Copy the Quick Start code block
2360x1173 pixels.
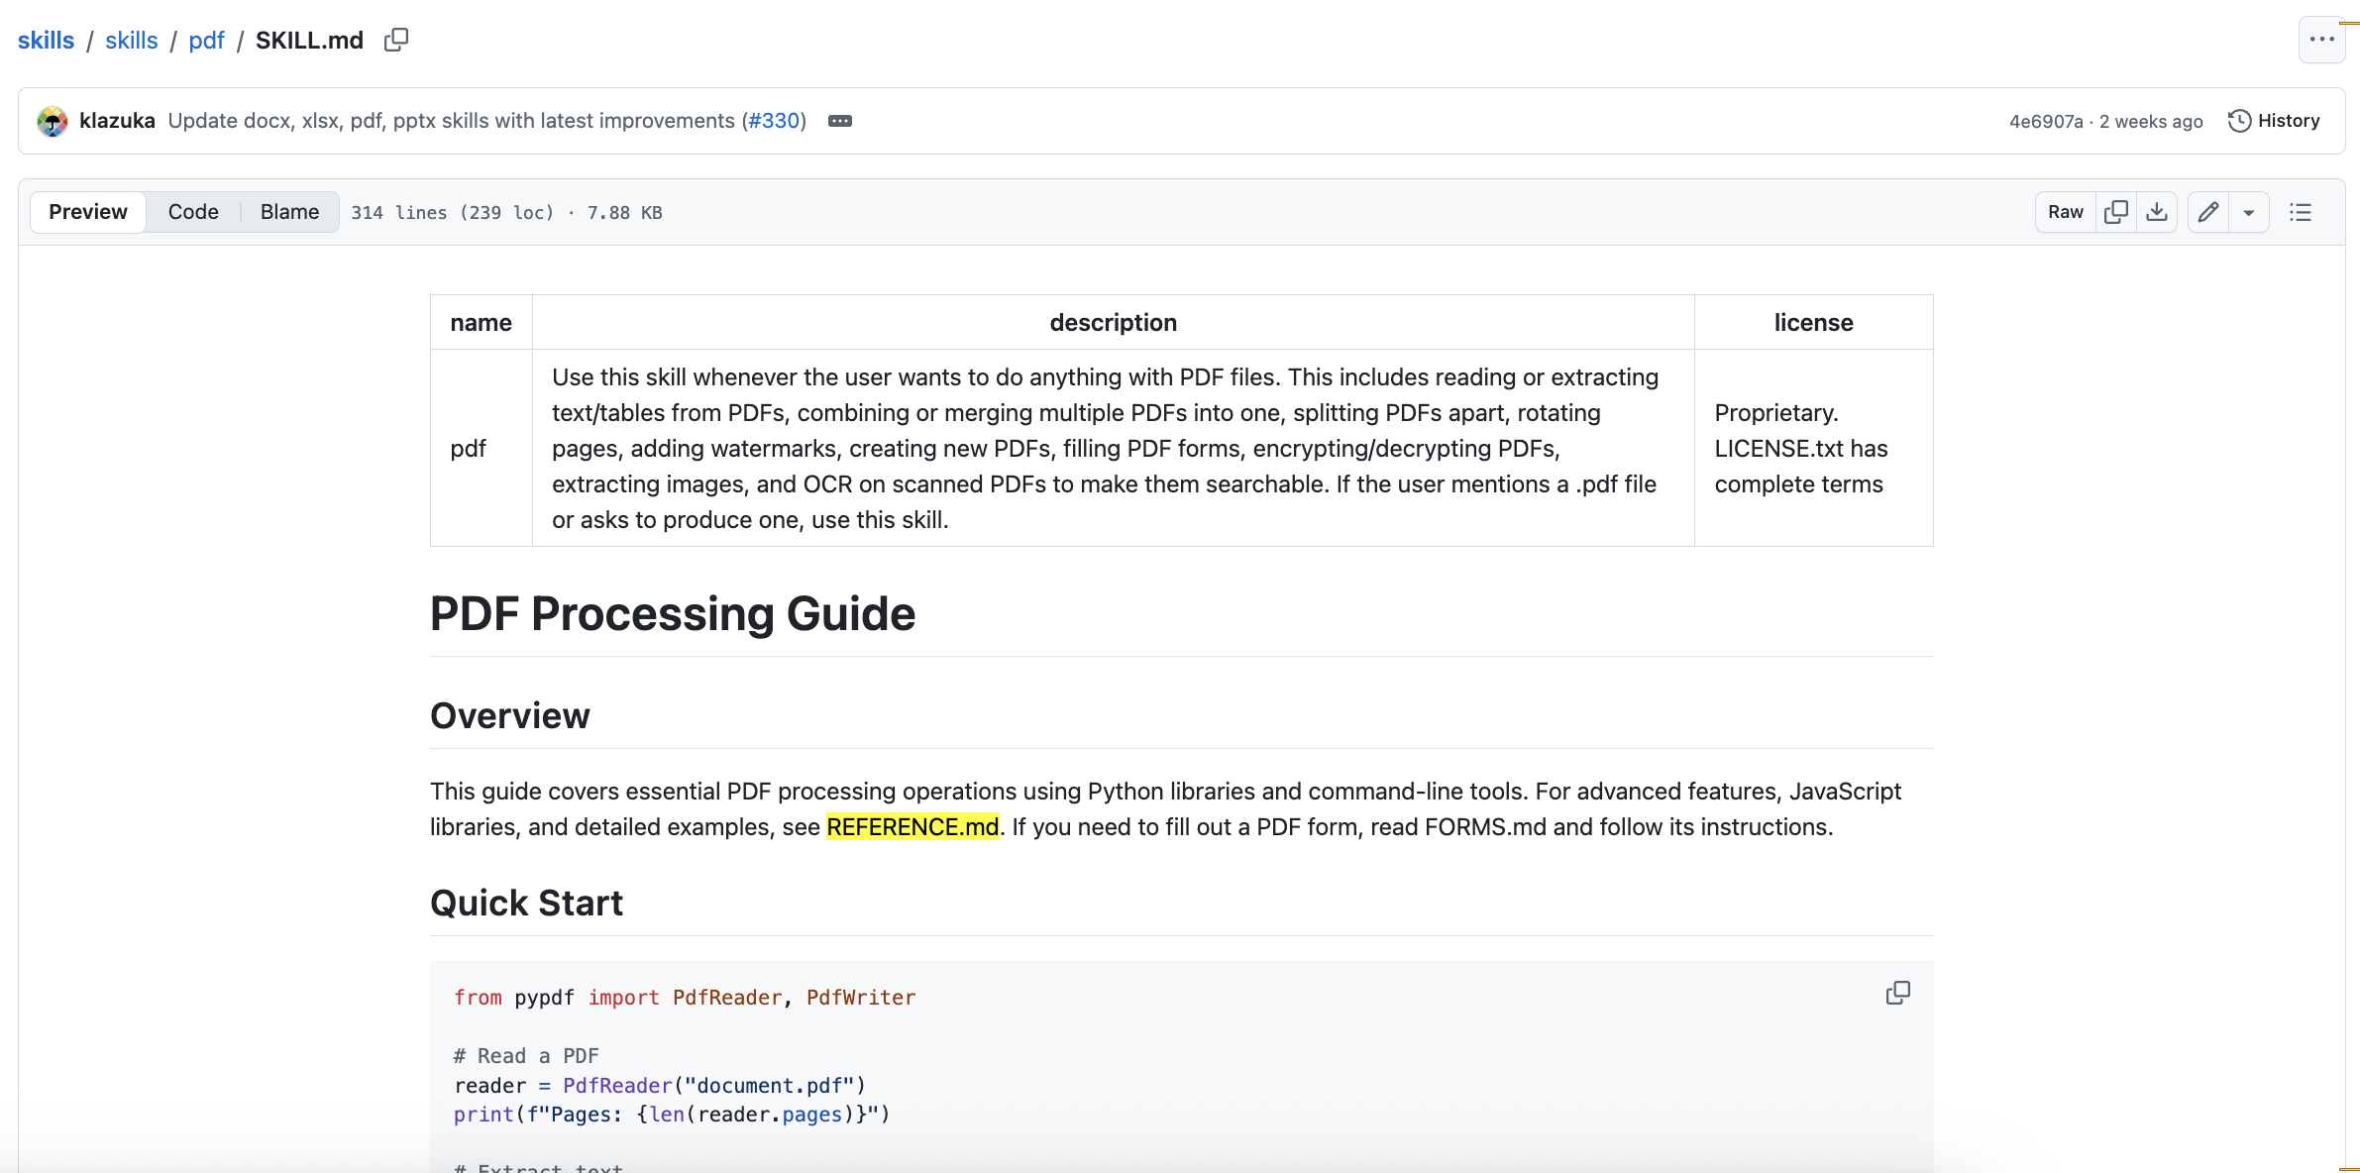point(1897,993)
